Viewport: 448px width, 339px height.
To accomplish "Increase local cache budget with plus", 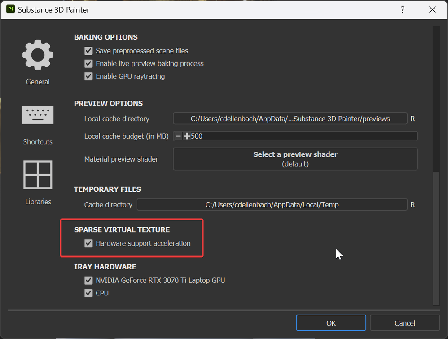I will pos(187,136).
